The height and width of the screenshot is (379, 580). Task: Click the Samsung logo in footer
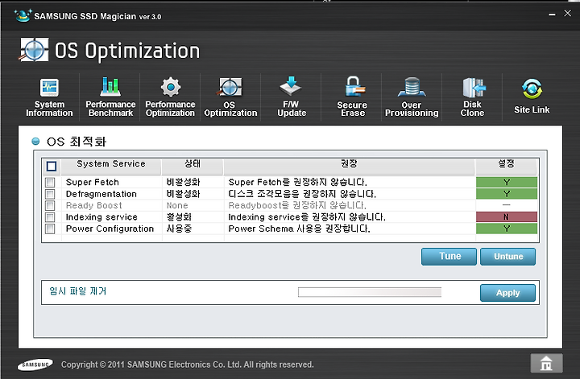tap(35, 365)
